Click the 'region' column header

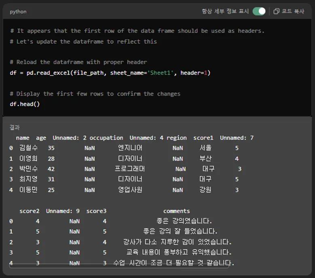tap(177, 138)
